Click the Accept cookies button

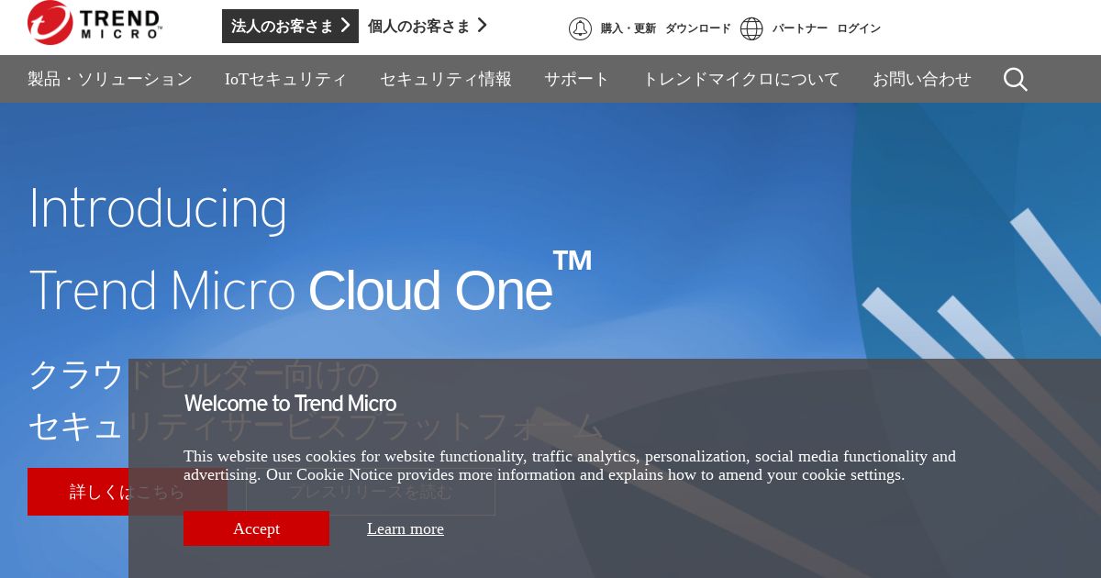point(256,528)
